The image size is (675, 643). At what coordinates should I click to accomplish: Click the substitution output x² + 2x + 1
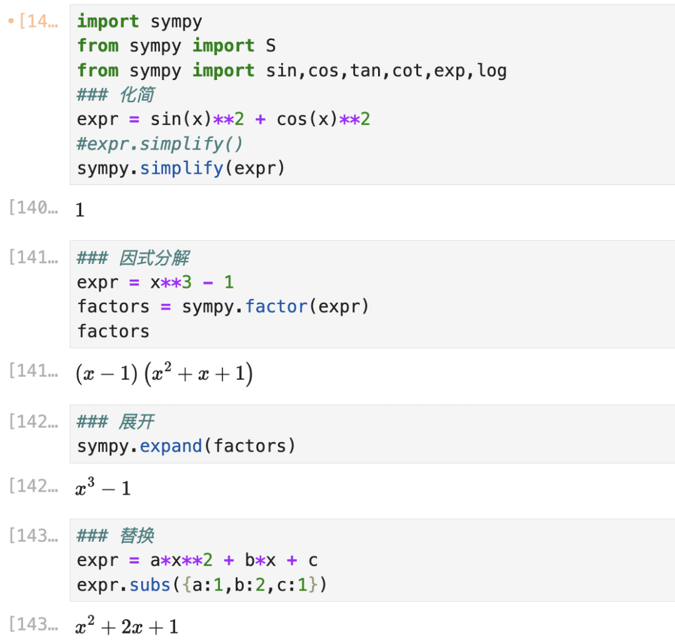tap(127, 627)
